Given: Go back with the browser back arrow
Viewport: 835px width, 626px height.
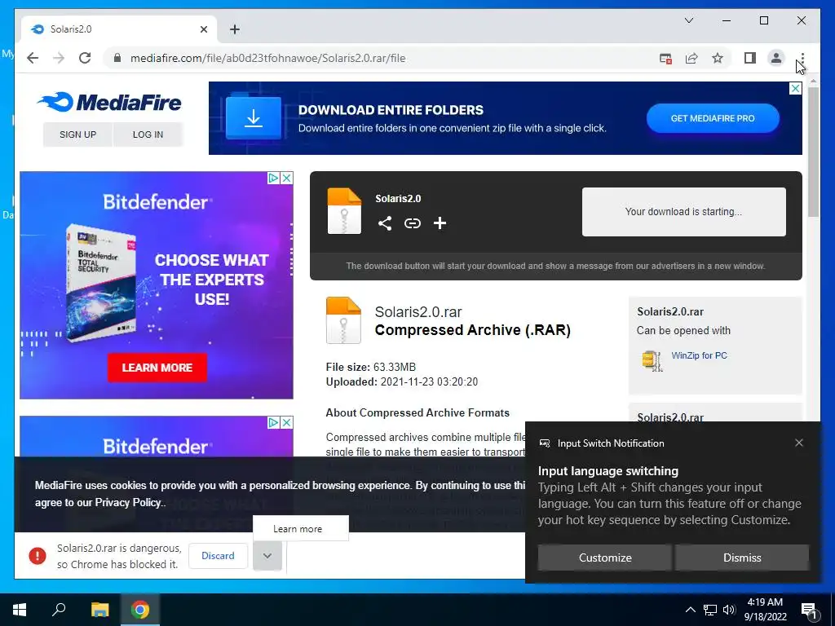Looking at the screenshot, I should (33, 58).
